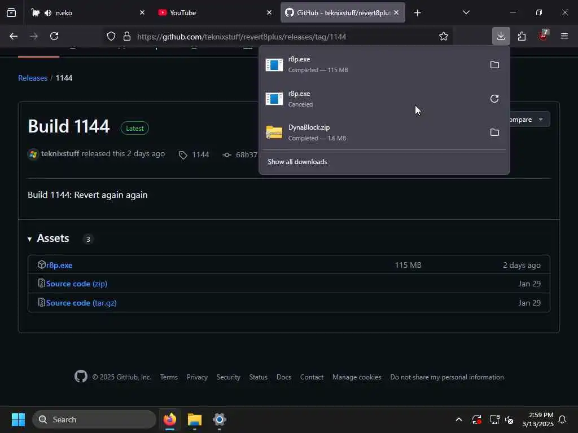Reload the current page

click(x=54, y=36)
